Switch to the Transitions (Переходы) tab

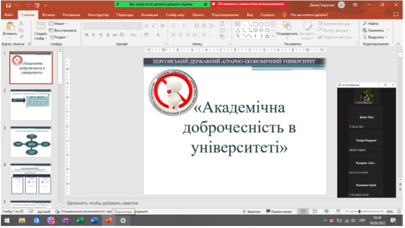(125, 15)
